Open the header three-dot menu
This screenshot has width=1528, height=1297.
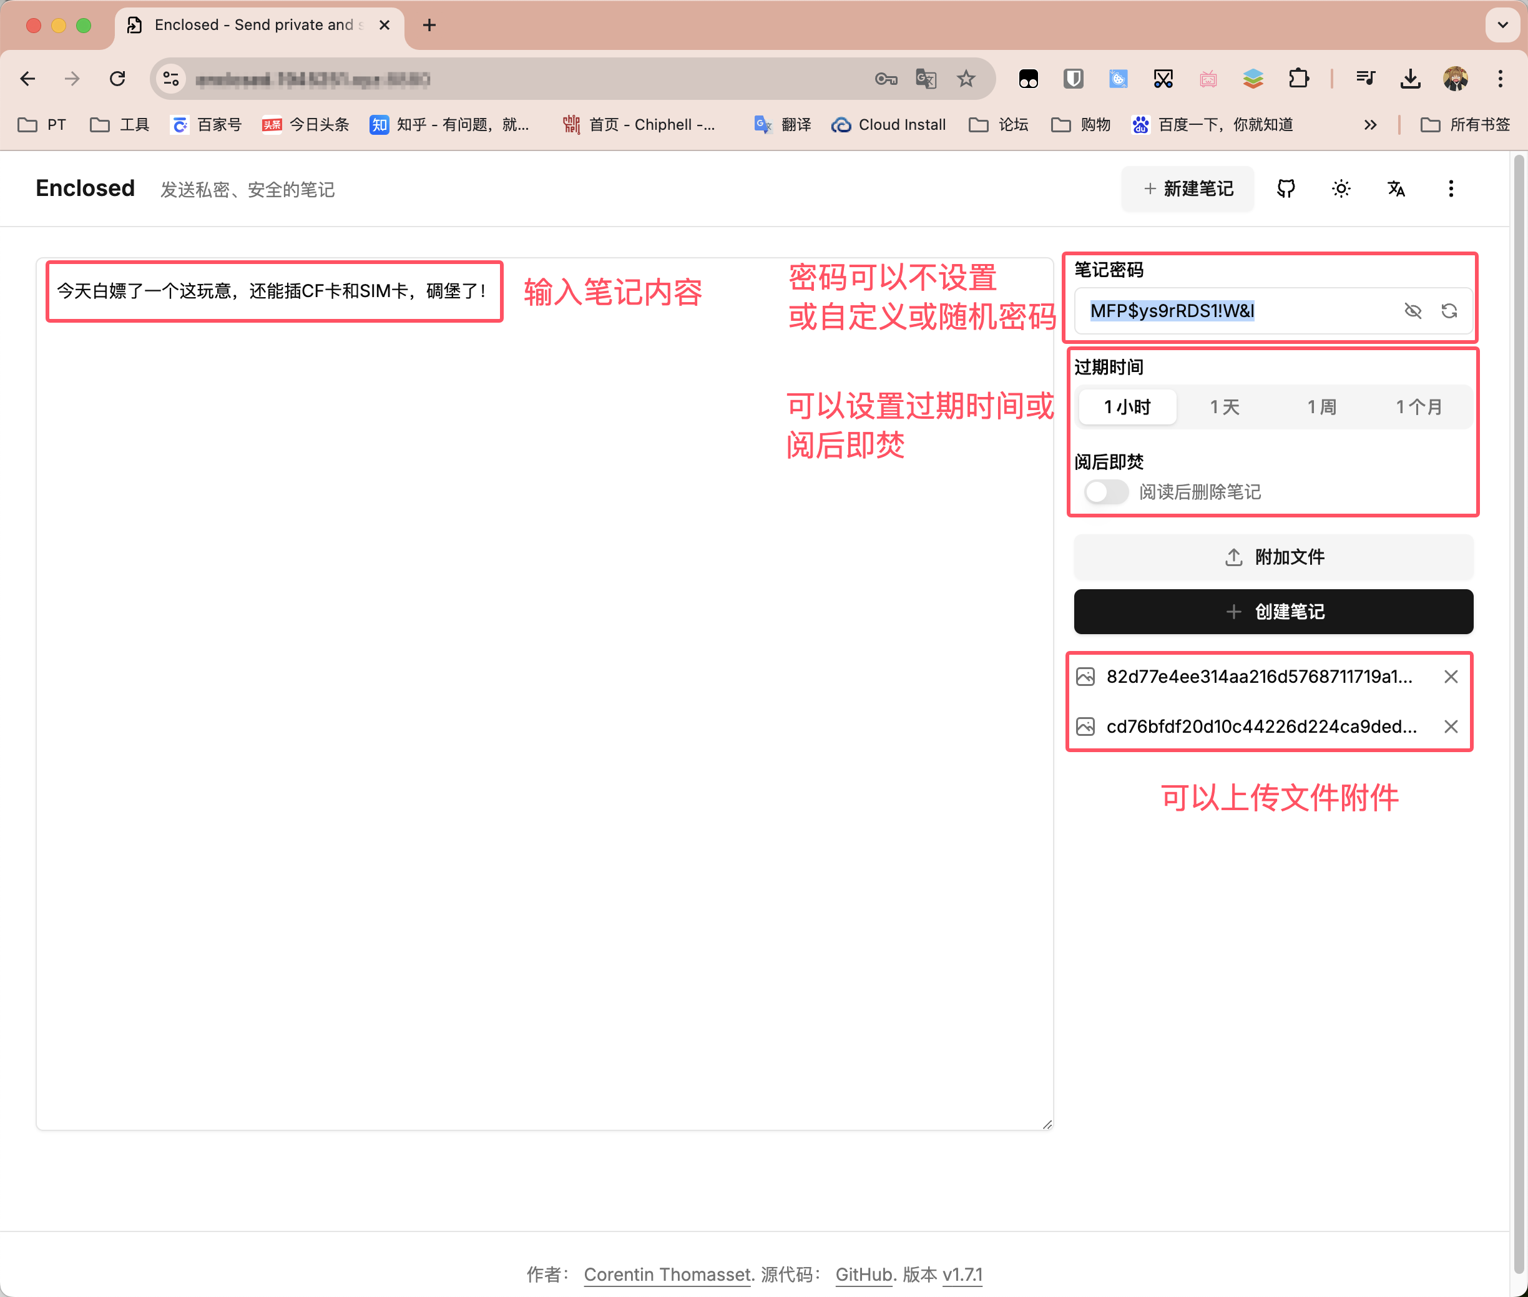click(x=1450, y=189)
